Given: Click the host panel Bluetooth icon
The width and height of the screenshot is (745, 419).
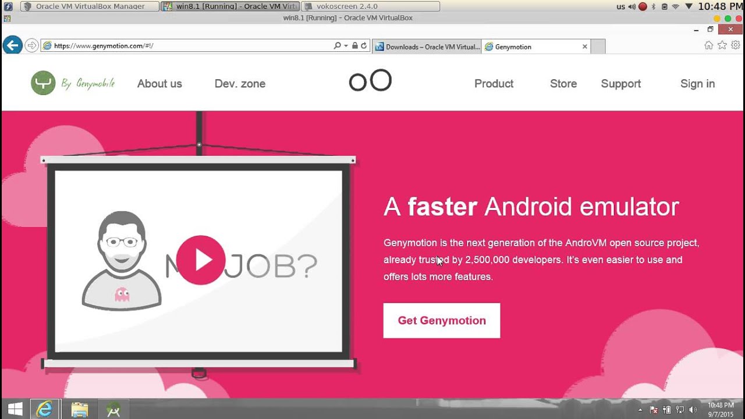Looking at the screenshot, I should (x=654, y=6).
